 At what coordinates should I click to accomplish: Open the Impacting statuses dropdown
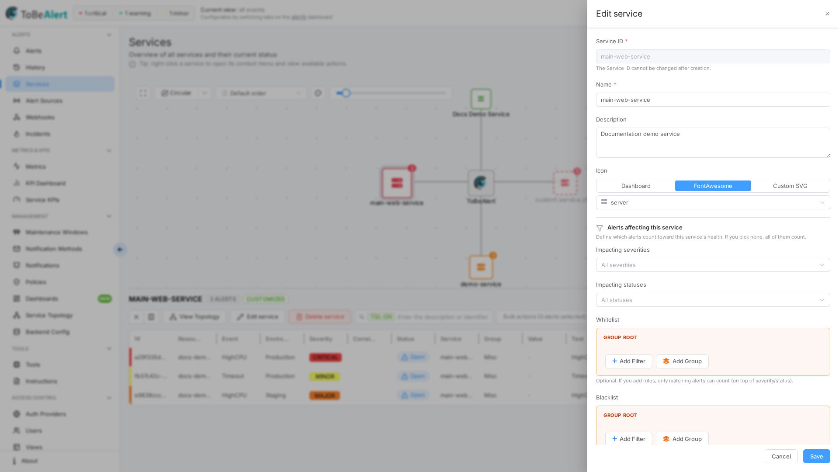[x=713, y=300]
